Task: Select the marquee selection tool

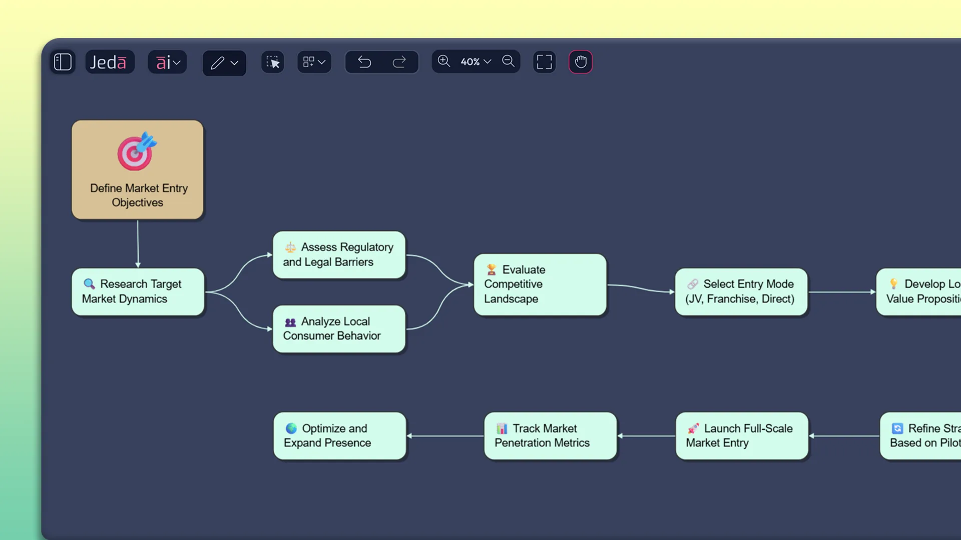Action: [x=272, y=62]
